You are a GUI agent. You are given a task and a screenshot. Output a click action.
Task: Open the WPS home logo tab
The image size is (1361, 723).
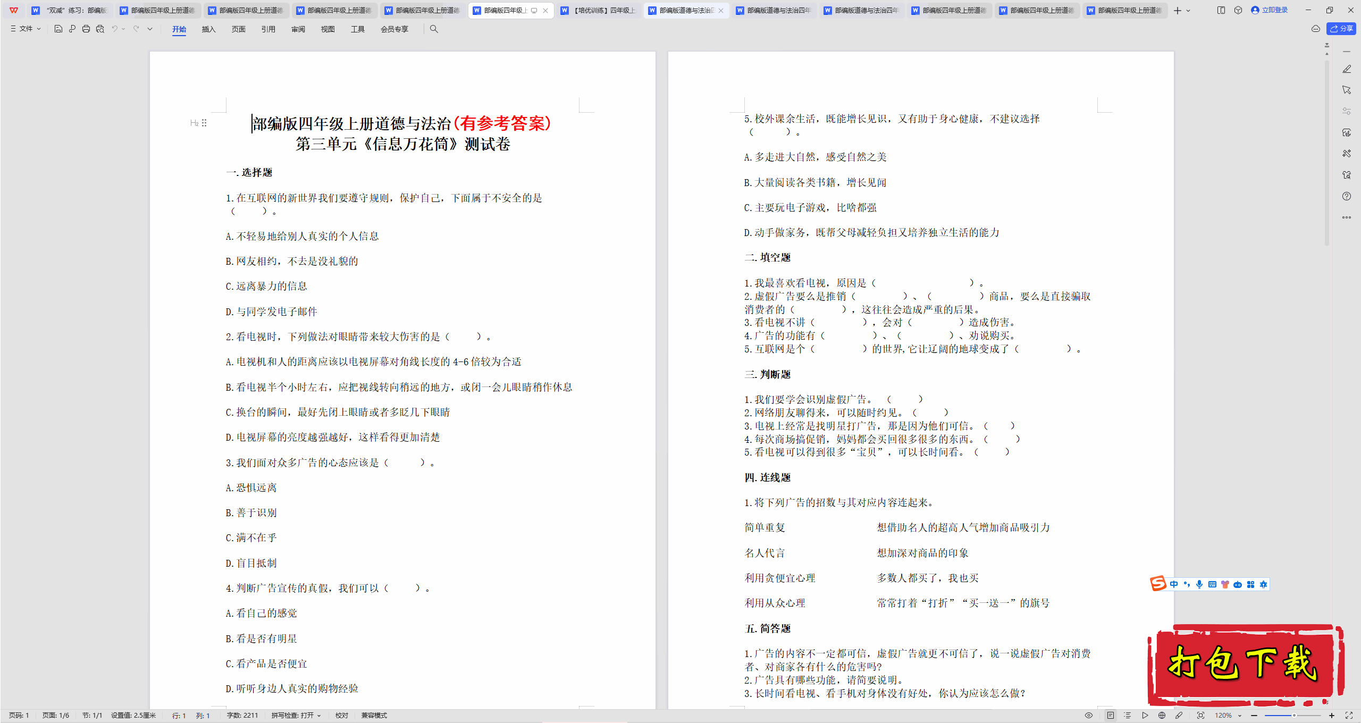[14, 10]
